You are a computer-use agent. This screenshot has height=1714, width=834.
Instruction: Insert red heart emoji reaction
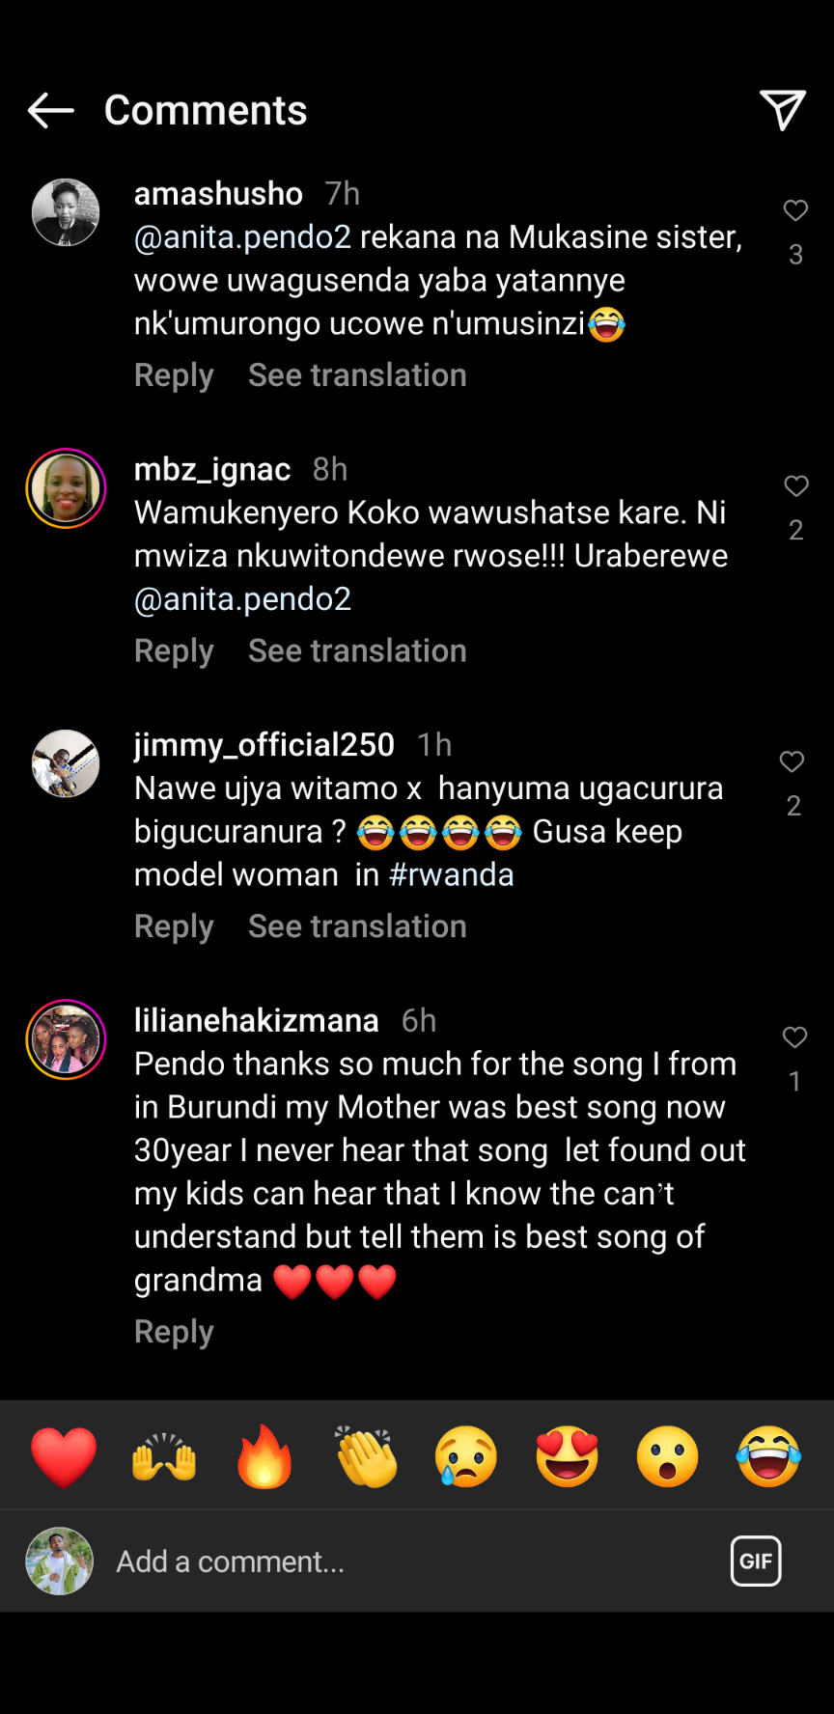(64, 1456)
